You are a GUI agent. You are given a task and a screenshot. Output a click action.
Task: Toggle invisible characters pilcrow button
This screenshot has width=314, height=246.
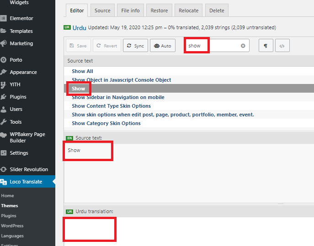pyautogui.click(x=266, y=46)
